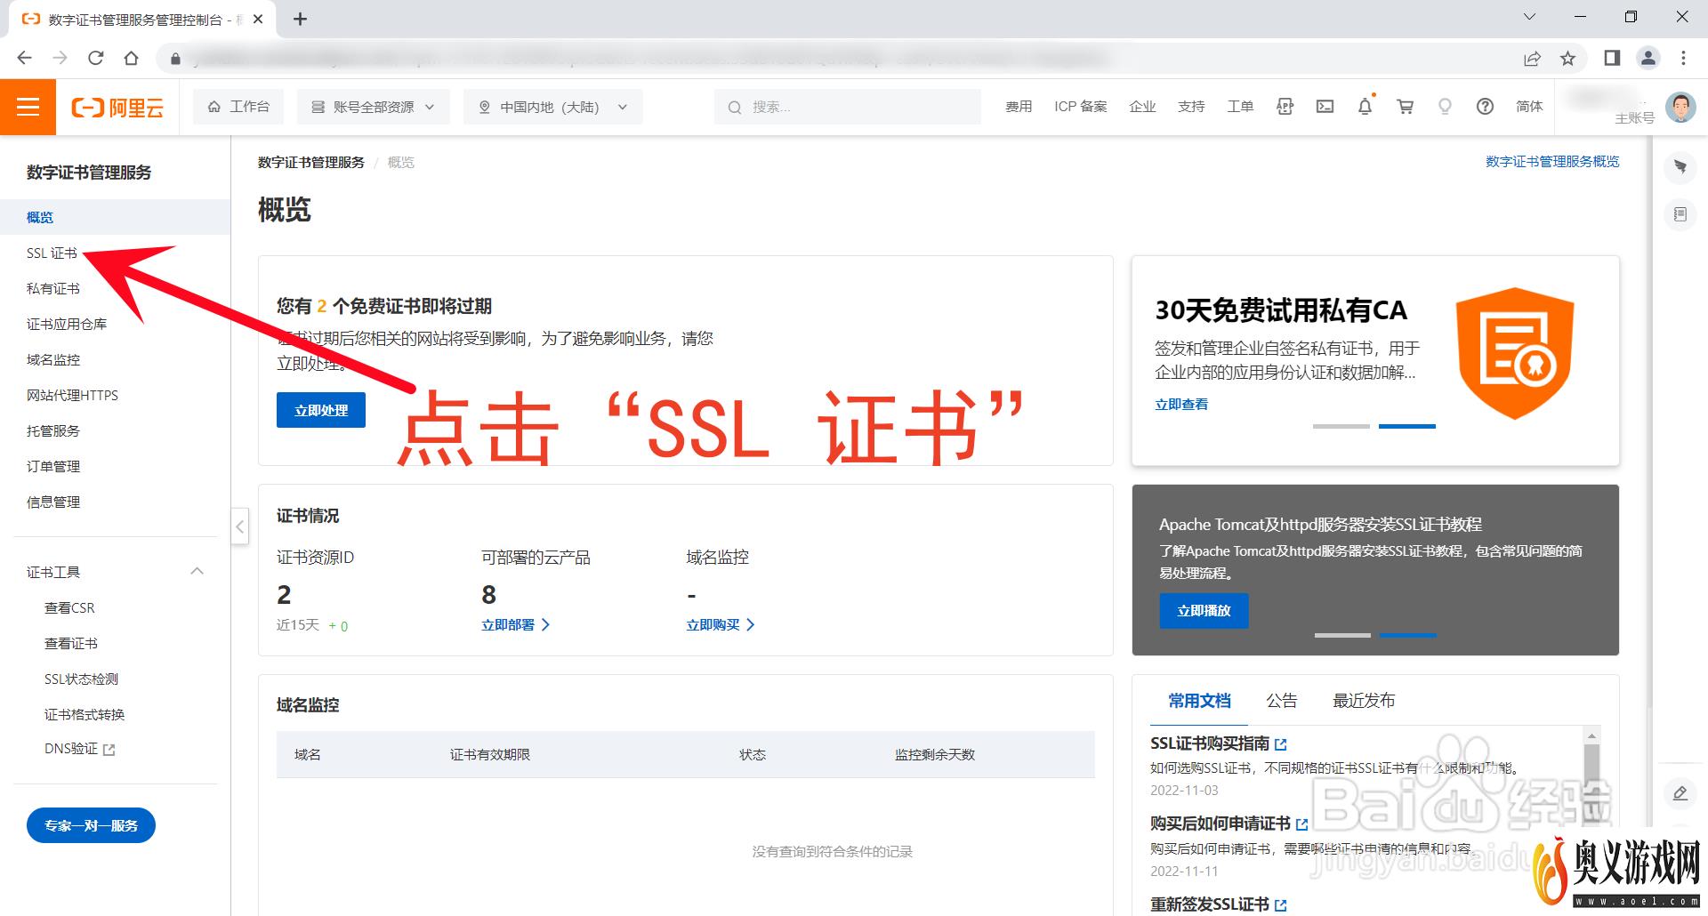1708x916 pixels.
Task: Click the 立即部署 link
Action: click(516, 624)
